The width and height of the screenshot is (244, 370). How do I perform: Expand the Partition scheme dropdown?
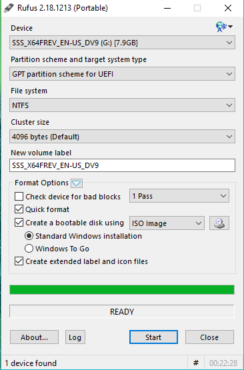[x=122, y=74]
